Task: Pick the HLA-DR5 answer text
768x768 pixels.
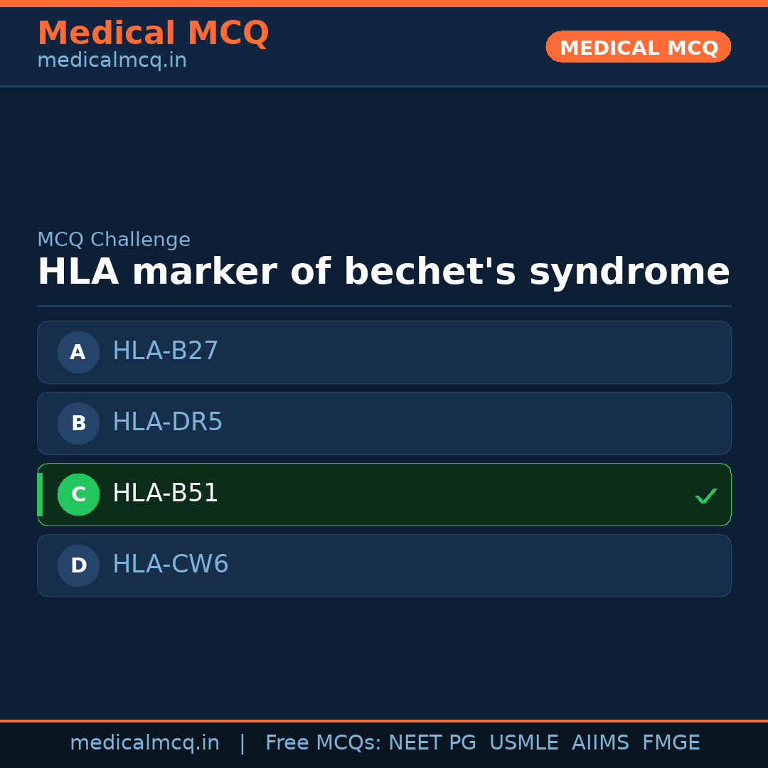Action: (x=167, y=422)
